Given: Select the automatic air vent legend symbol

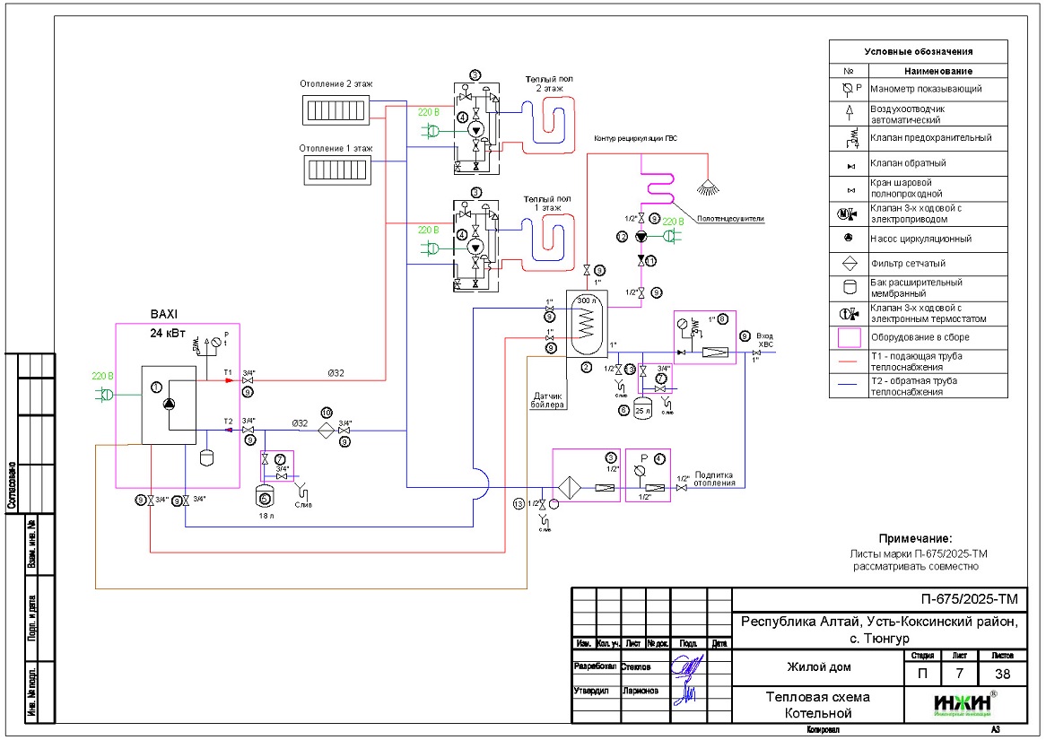Looking at the screenshot, I should (x=848, y=114).
